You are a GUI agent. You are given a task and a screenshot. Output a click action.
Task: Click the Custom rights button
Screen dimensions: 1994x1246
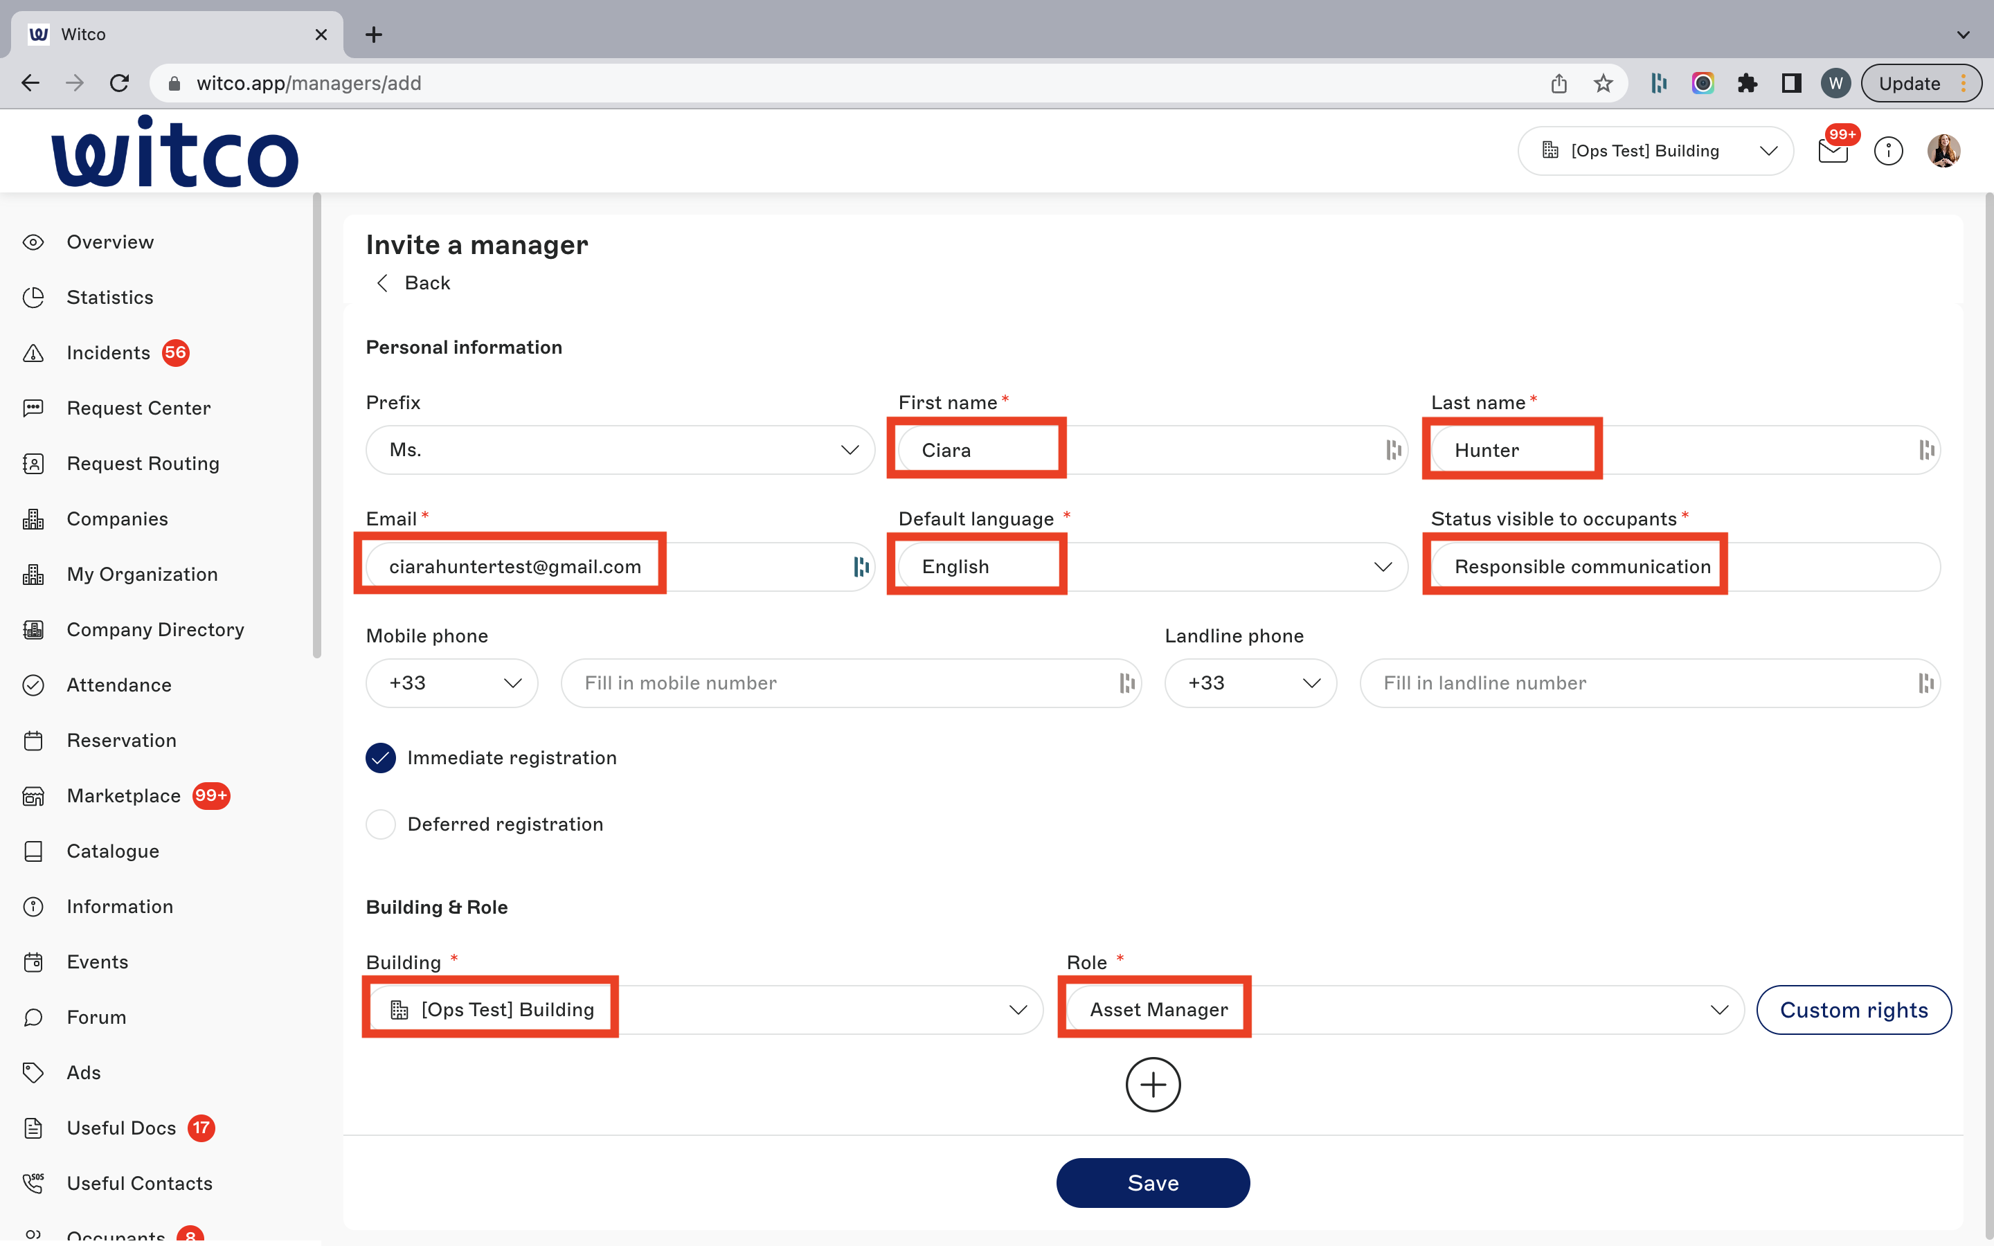tap(1854, 1009)
